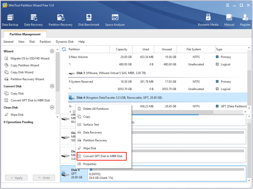This screenshot has height=189, width=253.
Task: Open the Partition Recovery toolbar icon
Action: [60, 20]
